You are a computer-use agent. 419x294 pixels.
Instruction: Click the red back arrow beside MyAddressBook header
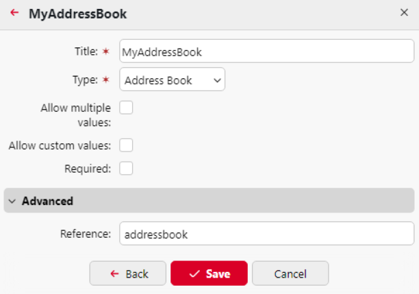(x=14, y=13)
